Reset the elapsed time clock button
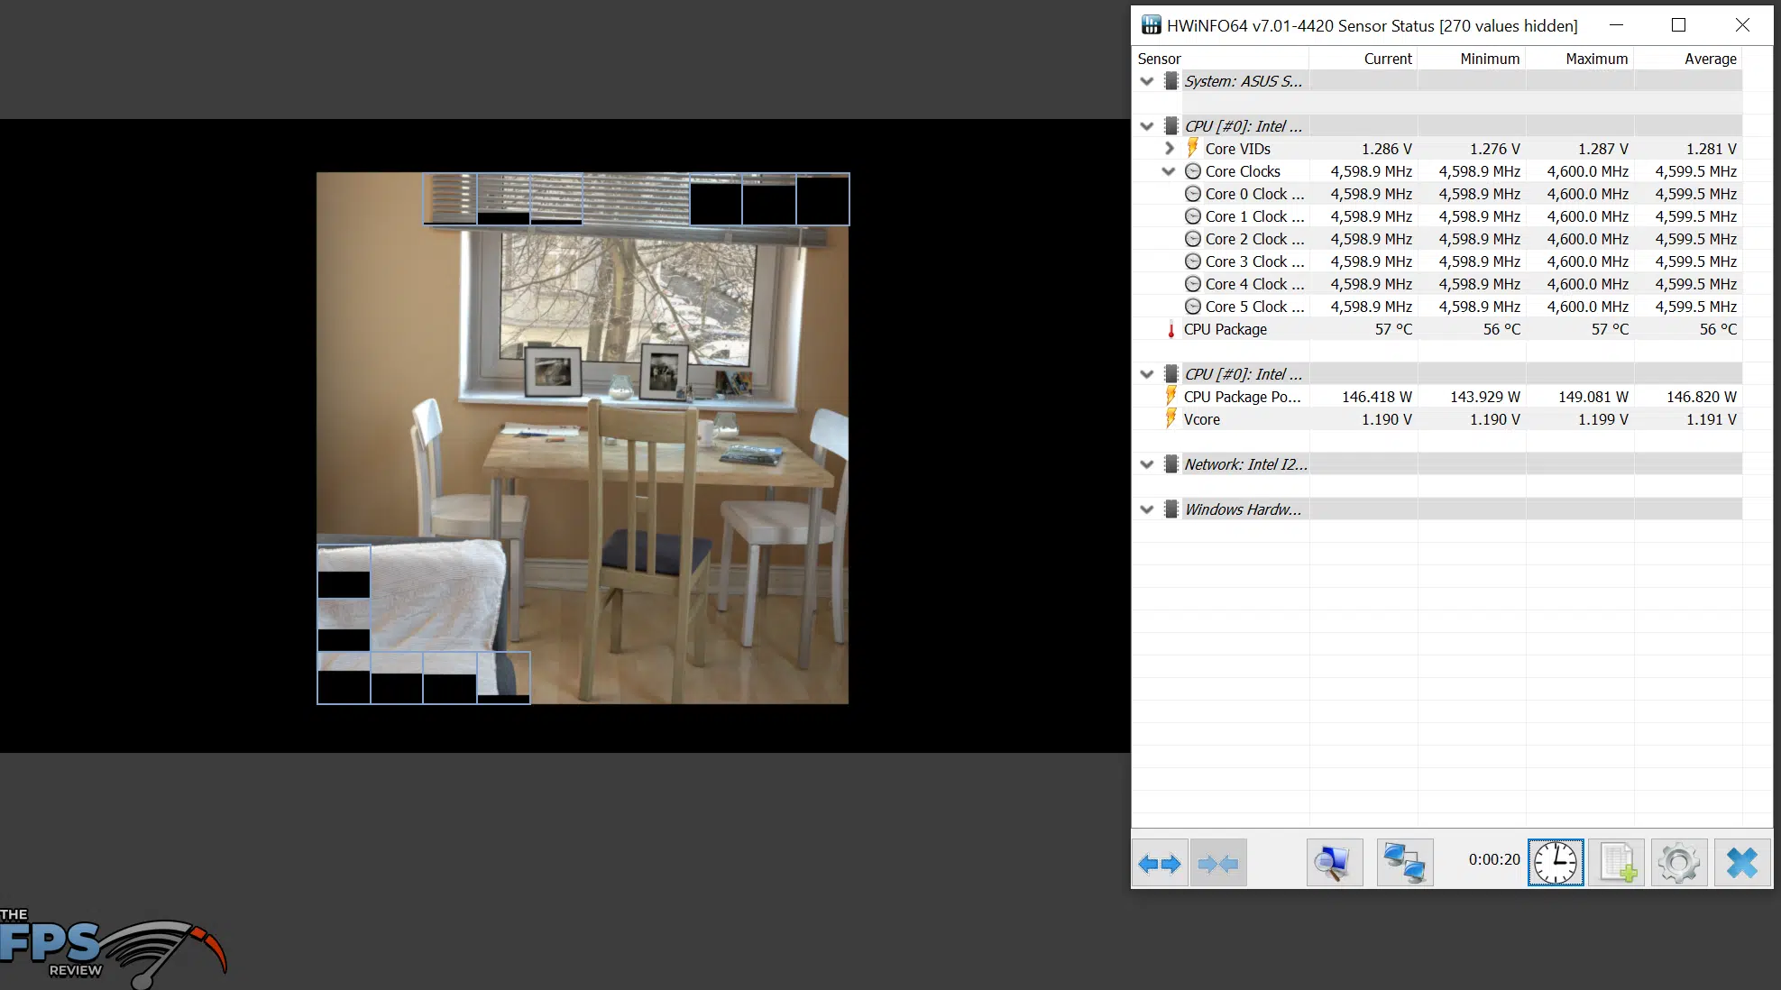This screenshot has width=1781, height=990. (1556, 864)
